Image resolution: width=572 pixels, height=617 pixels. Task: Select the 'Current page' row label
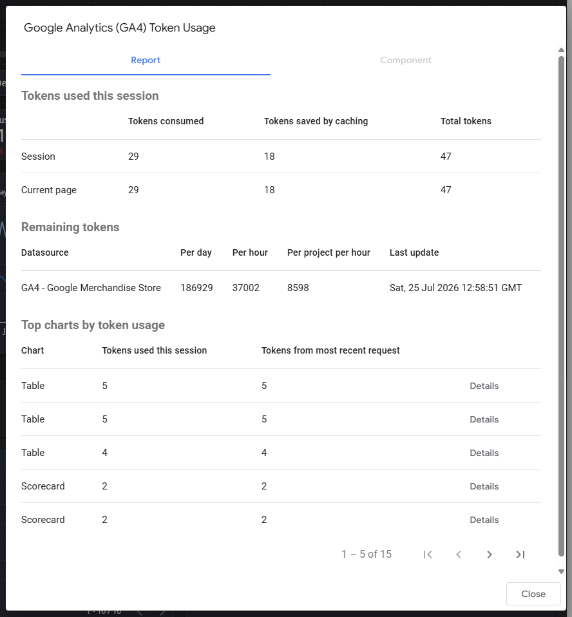pyautogui.click(x=49, y=189)
